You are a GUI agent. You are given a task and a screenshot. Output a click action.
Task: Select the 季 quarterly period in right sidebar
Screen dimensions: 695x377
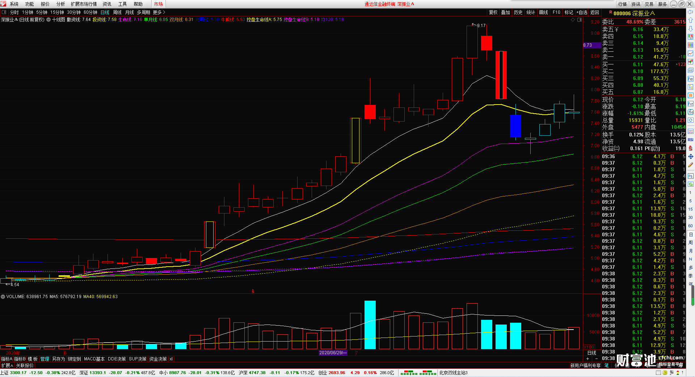tap(690, 276)
